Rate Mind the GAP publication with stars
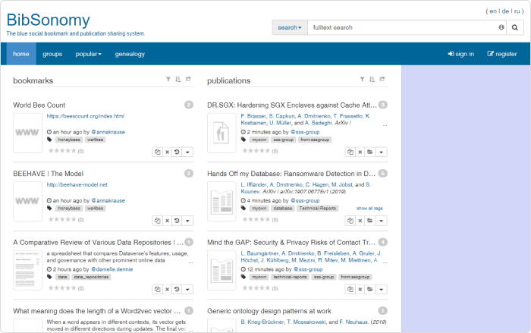531x333 pixels. 256,288
